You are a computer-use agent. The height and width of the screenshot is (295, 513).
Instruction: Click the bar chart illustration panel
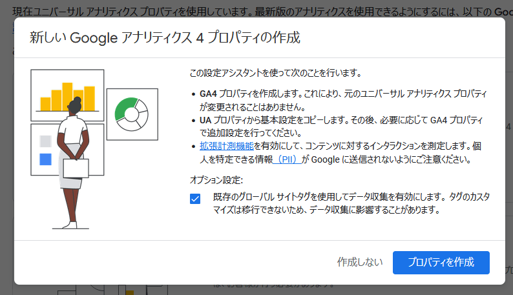coord(67,95)
